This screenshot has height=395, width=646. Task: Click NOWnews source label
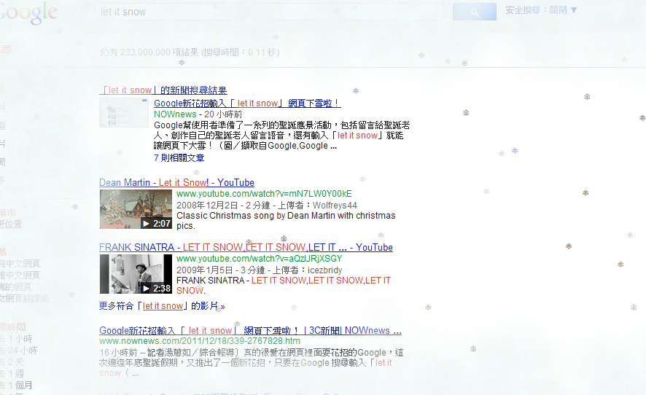[175, 114]
